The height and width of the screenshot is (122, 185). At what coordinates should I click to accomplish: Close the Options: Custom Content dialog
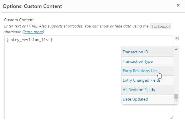click(x=178, y=5)
